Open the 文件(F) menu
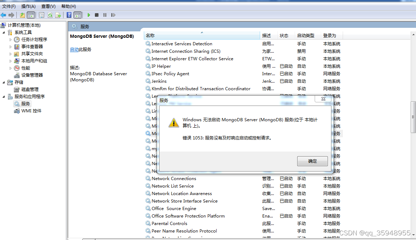 [9, 6]
